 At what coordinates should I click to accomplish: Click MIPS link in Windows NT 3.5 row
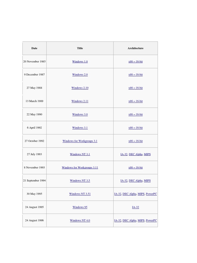point(147,181)
